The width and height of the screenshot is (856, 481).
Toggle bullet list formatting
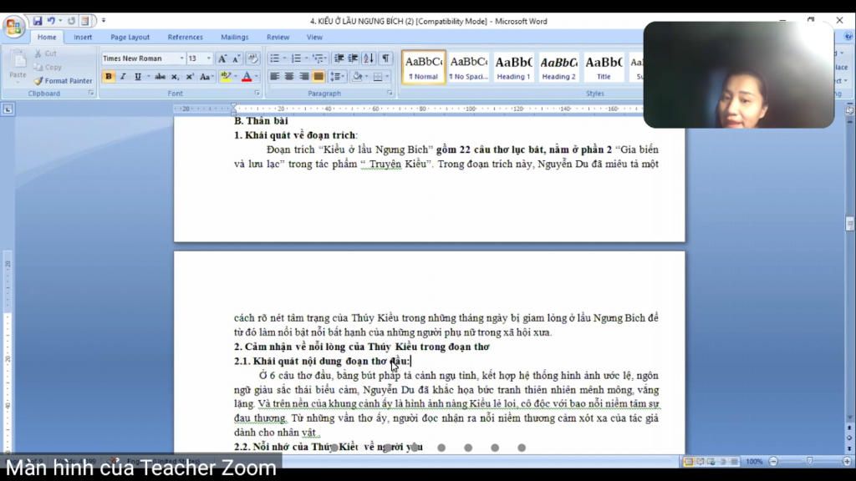274,58
